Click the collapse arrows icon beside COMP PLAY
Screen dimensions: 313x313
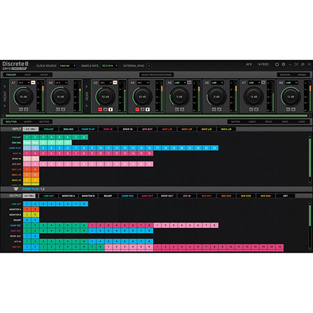click(16, 189)
